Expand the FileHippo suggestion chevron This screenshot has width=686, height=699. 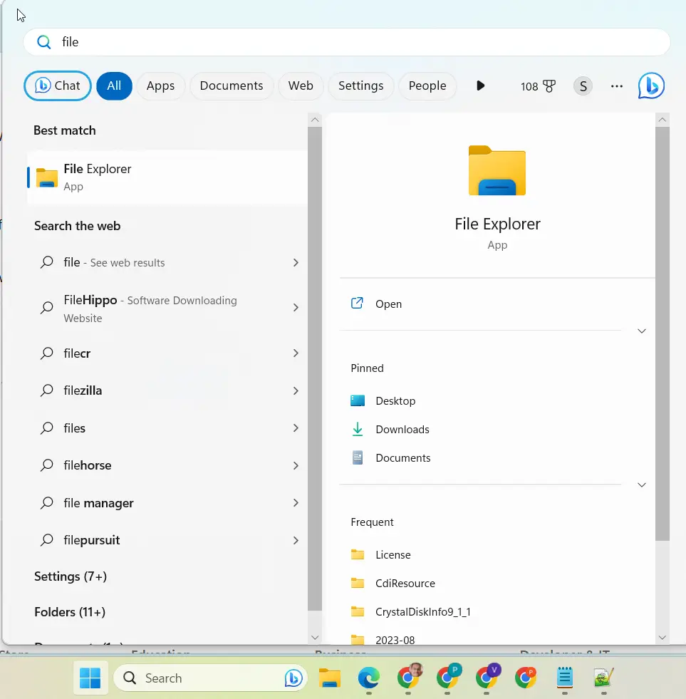pos(296,308)
